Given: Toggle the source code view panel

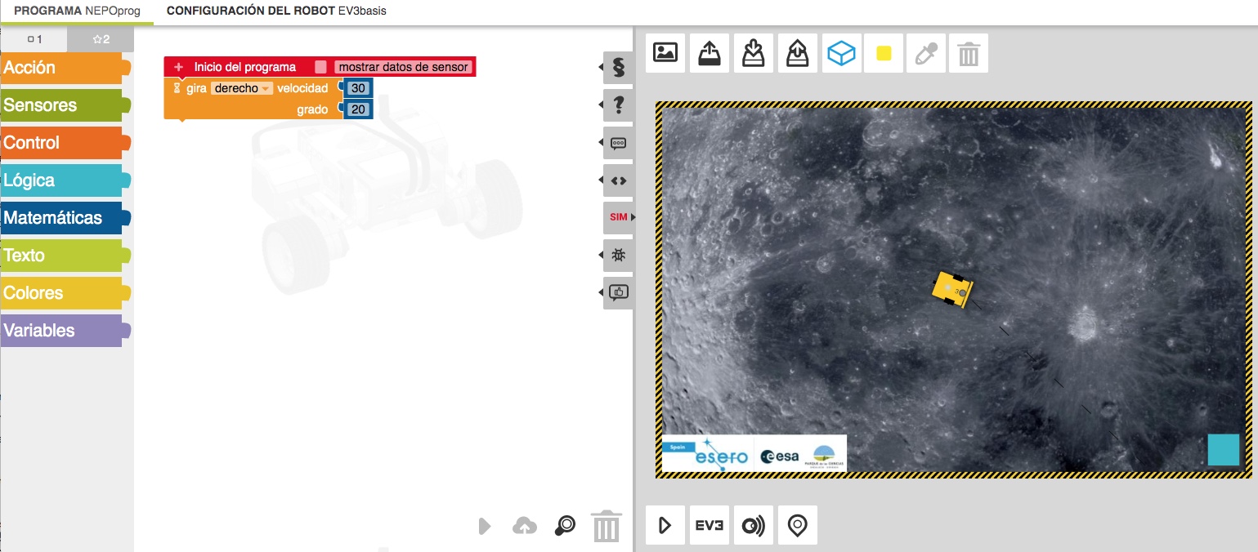Looking at the screenshot, I should 618,180.
